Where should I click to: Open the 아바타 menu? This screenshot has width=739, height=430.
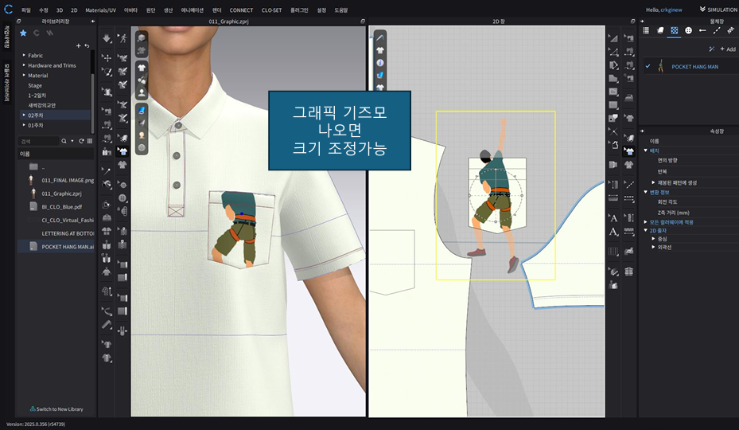tap(130, 10)
